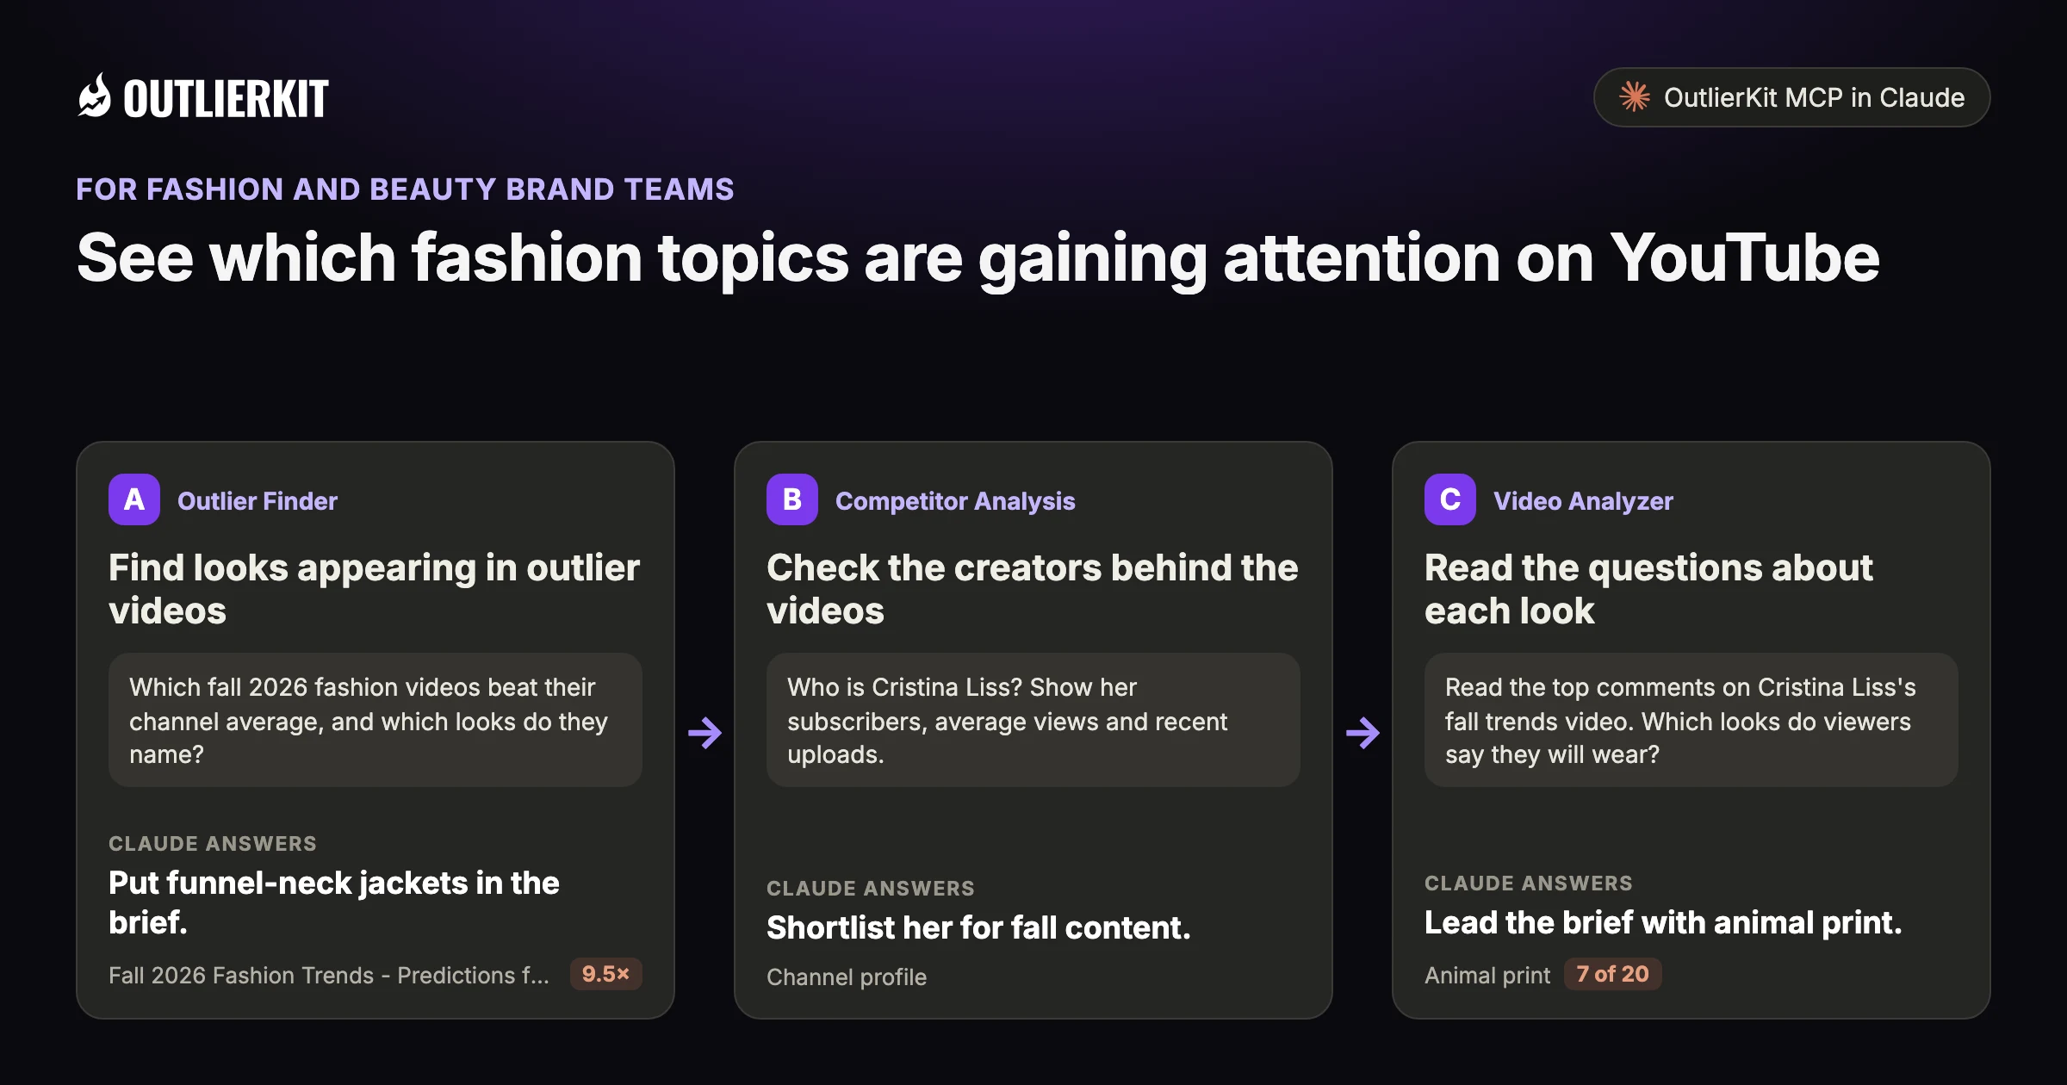Click the 9.5× multiplier badge
This screenshot has width=2067, height=1085.
pos(606,974)
